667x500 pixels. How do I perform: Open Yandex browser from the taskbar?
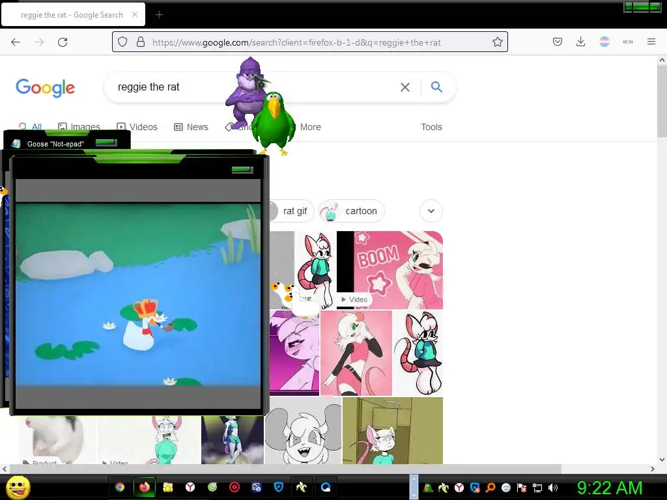(190, 487)
